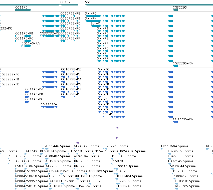Screen dimensions: 213x190
Task: Click protein CG33232-PC
Action: [x=10, y=75]
